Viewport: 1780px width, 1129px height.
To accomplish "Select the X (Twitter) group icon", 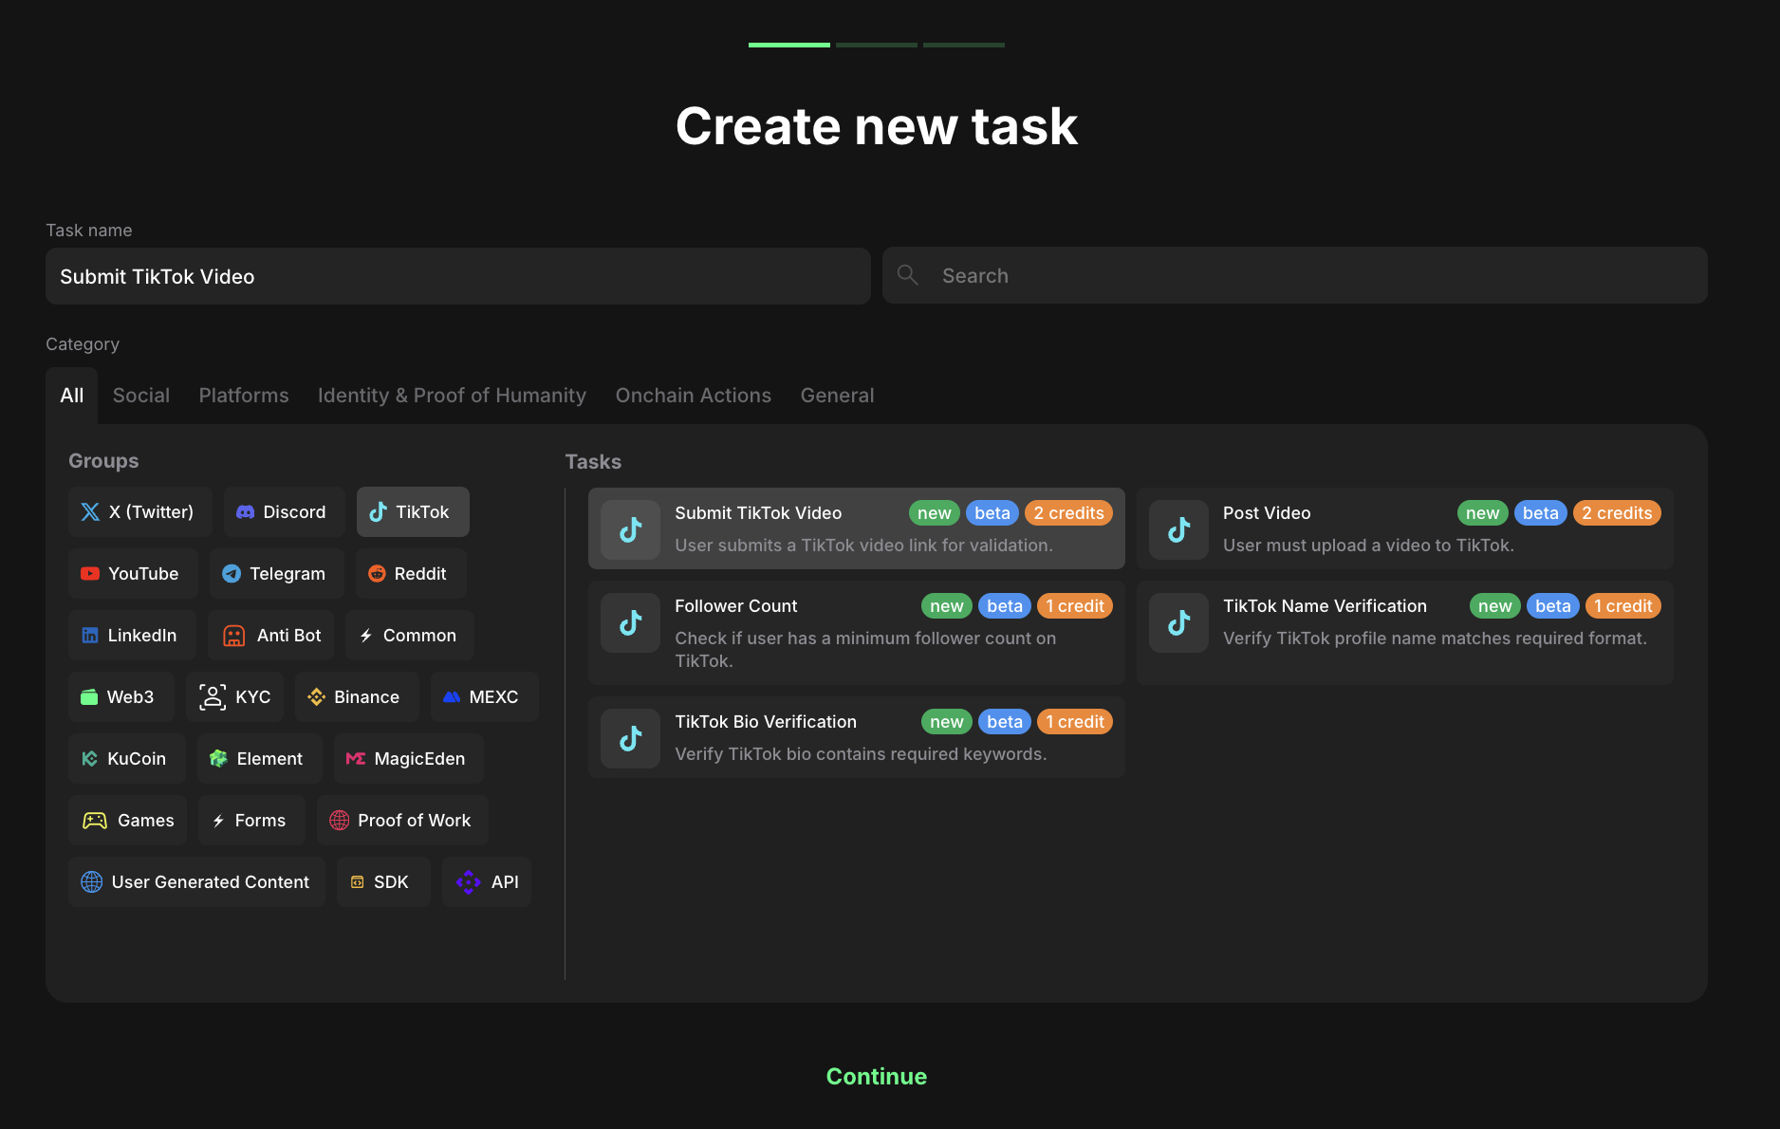I will 90,512.
